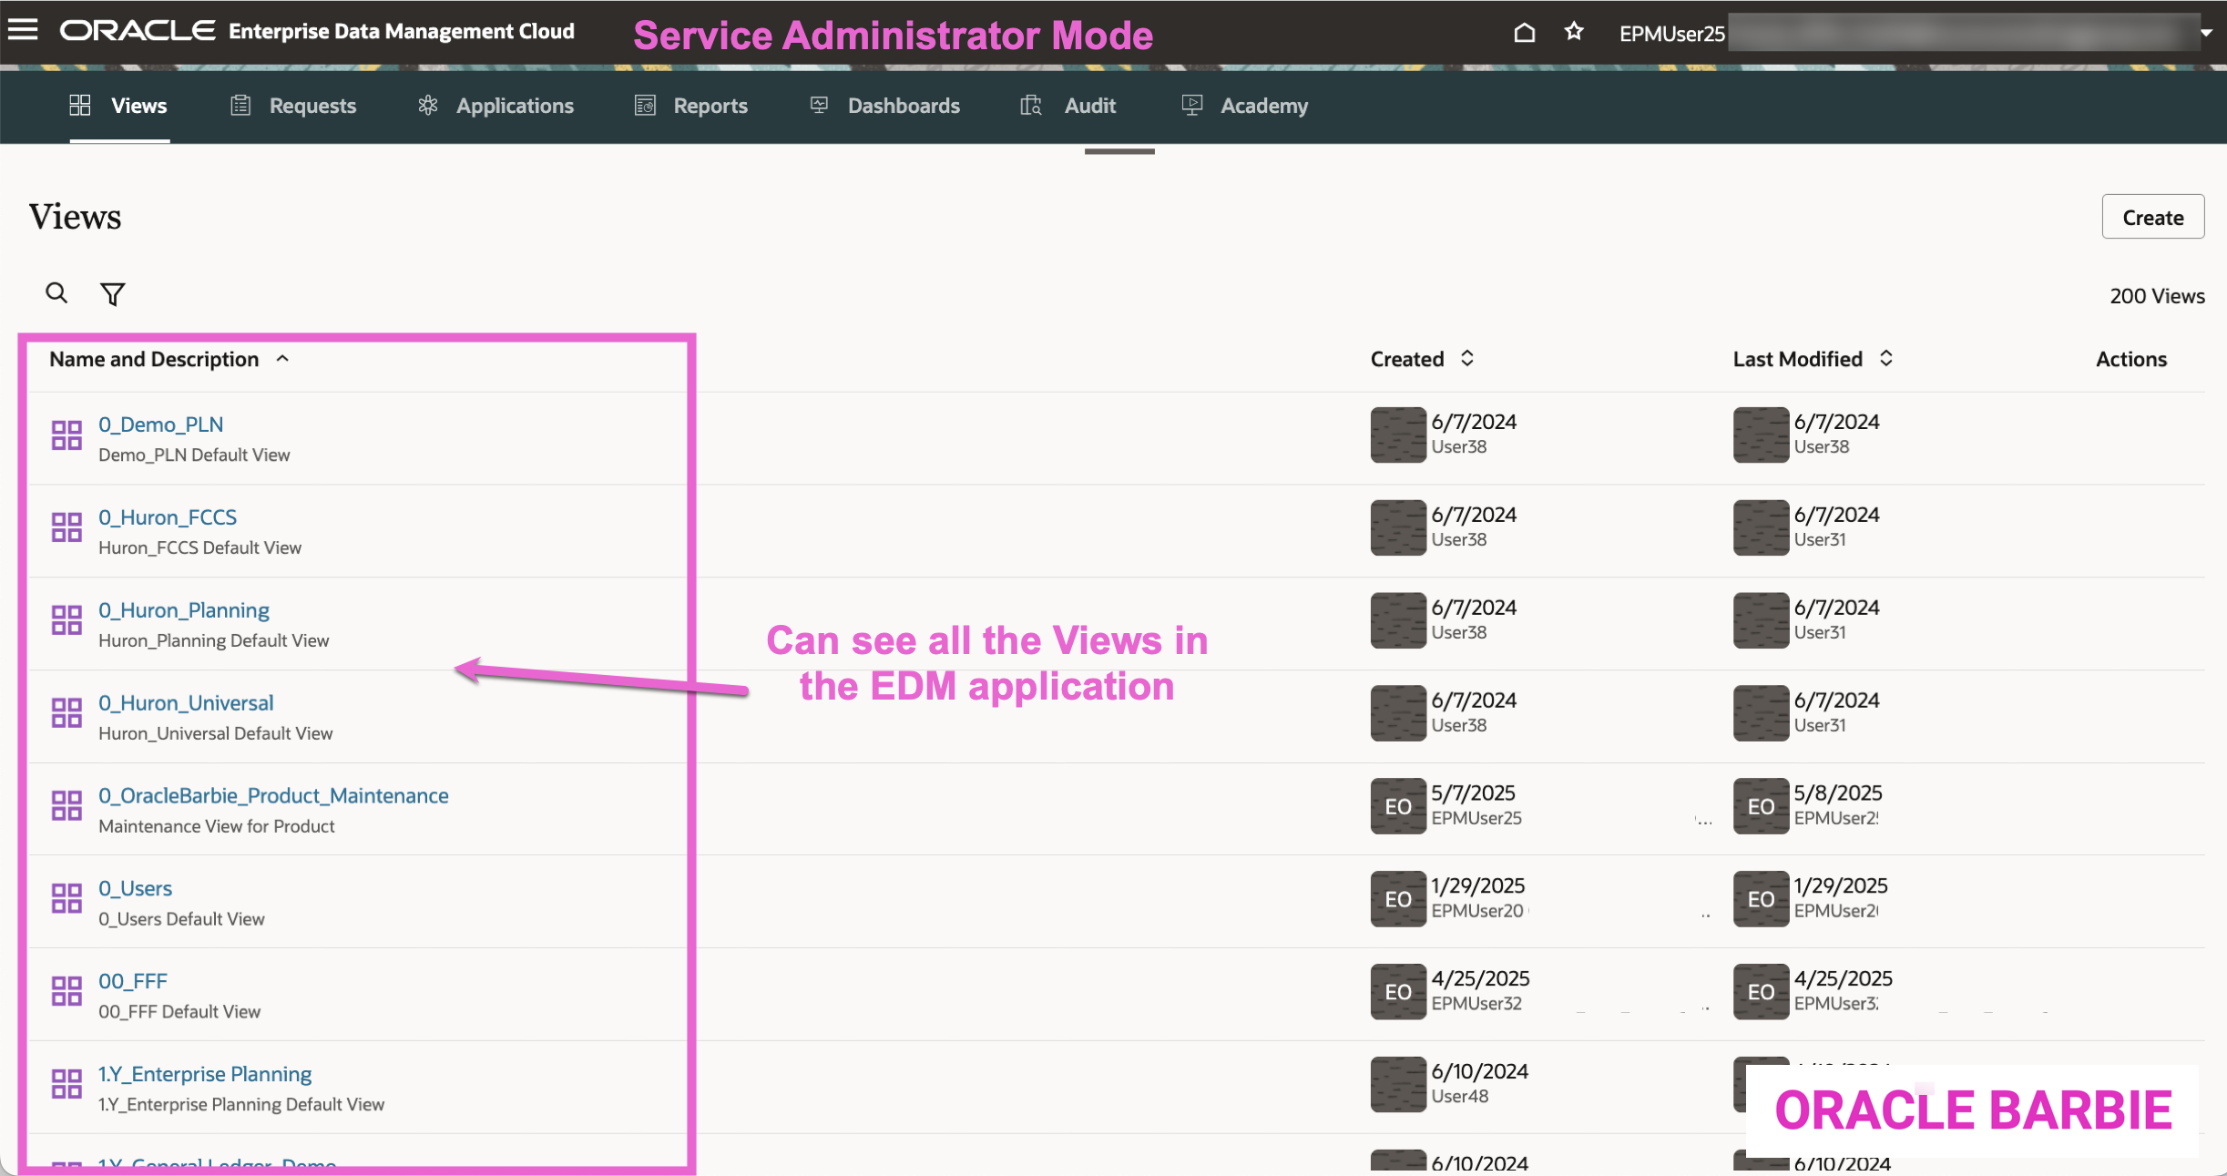Click the favorites star icon
The image size is (2227, 1176).
(x=1573, y=32)
